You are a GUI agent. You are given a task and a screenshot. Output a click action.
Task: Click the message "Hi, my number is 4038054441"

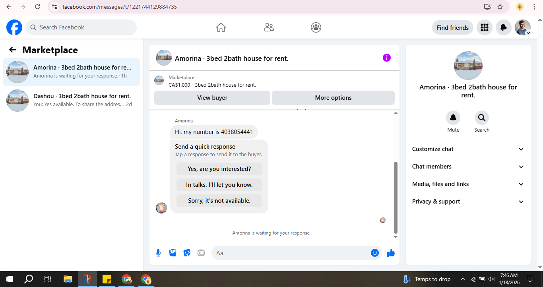point(214,132)
